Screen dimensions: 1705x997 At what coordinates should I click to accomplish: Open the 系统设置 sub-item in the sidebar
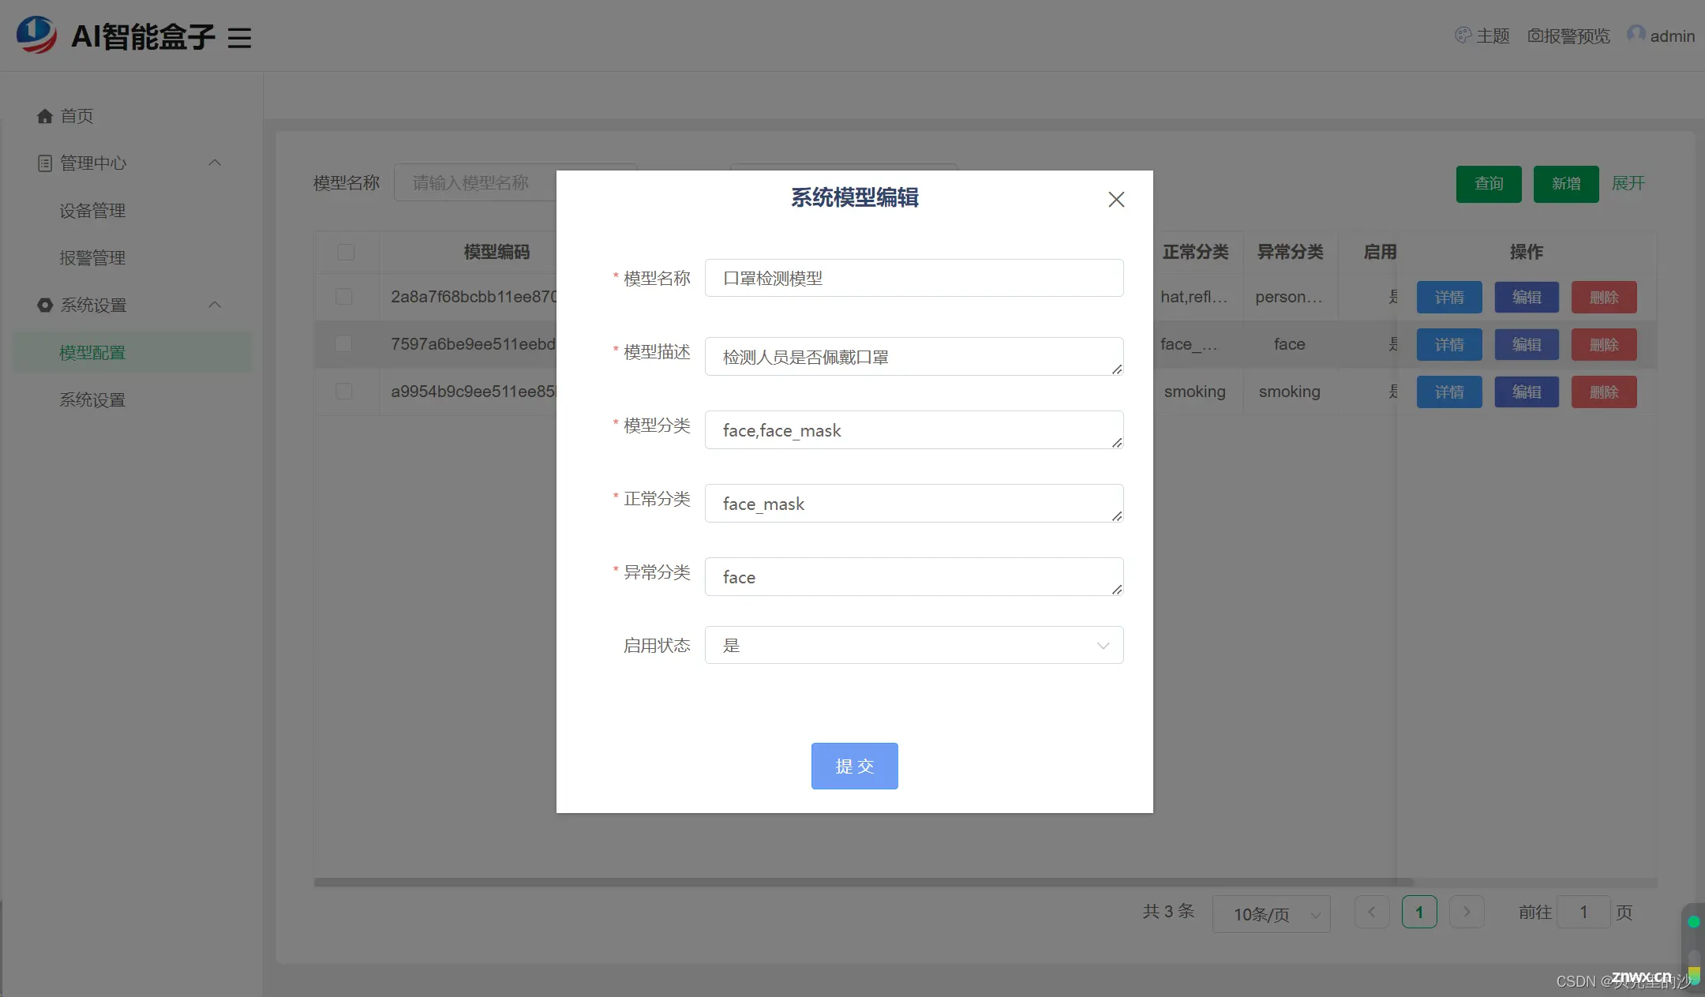pos(92,400)
